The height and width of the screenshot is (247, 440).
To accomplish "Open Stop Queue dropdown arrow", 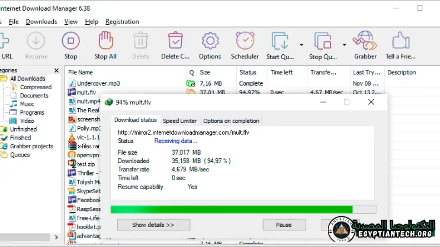I will (344, 45).
